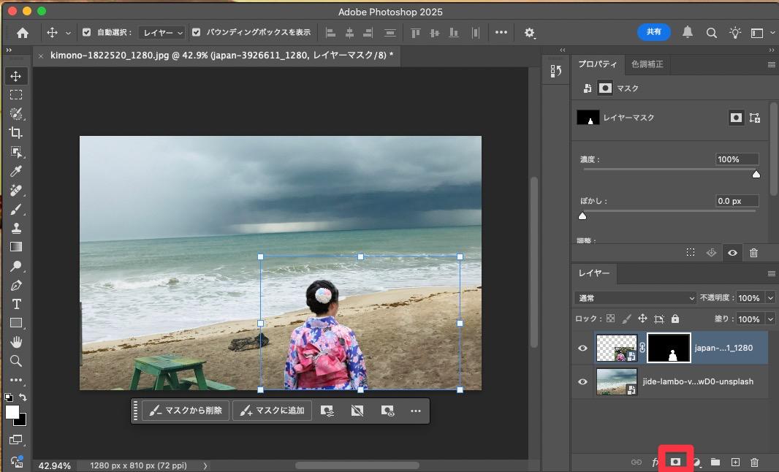This screenshot has height=472, width=779.
Task: Toggle the mask enable eye in Properties
Action: click(732, 253)
